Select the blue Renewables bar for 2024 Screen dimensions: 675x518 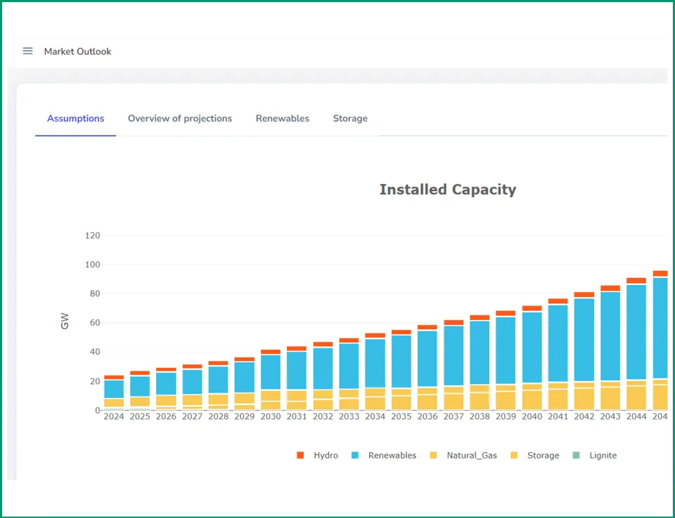[x=114, y=389]
